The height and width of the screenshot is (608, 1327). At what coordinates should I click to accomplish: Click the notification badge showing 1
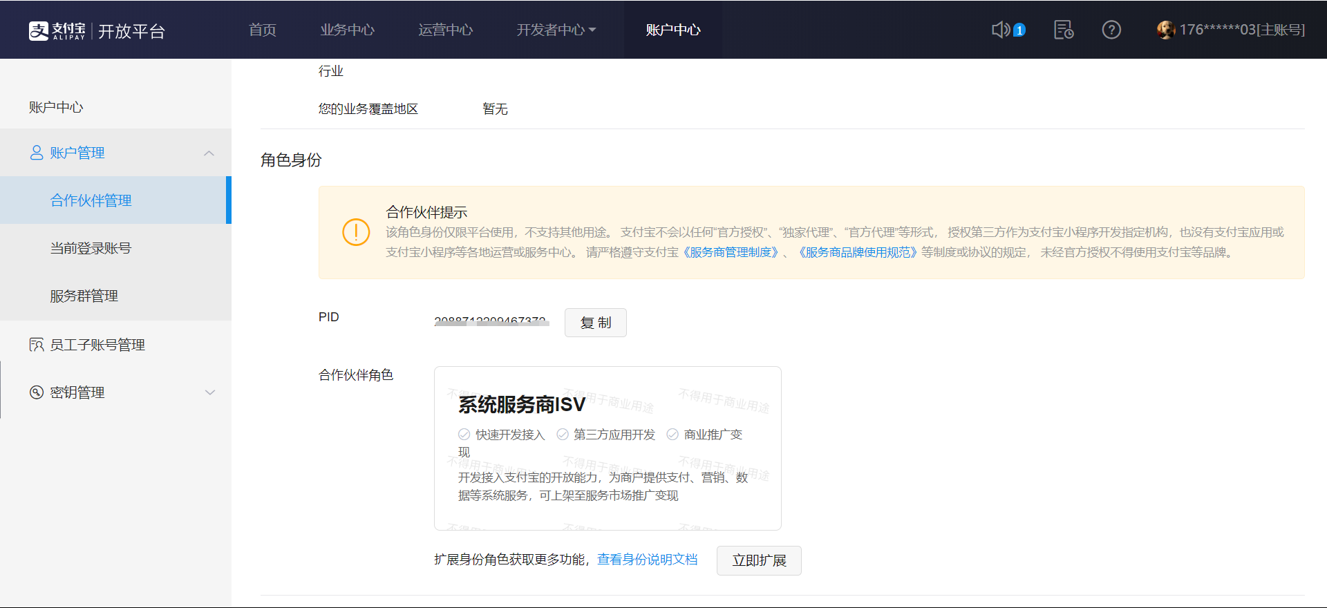coord(1019,30)
